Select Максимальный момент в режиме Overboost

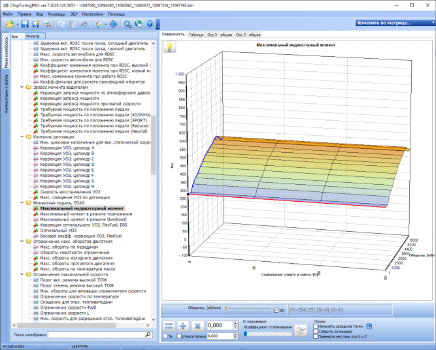point(83,219)
